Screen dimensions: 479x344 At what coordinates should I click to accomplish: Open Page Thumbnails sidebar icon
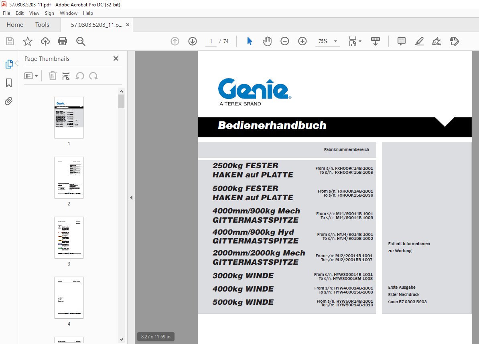(x=9, y=64)
